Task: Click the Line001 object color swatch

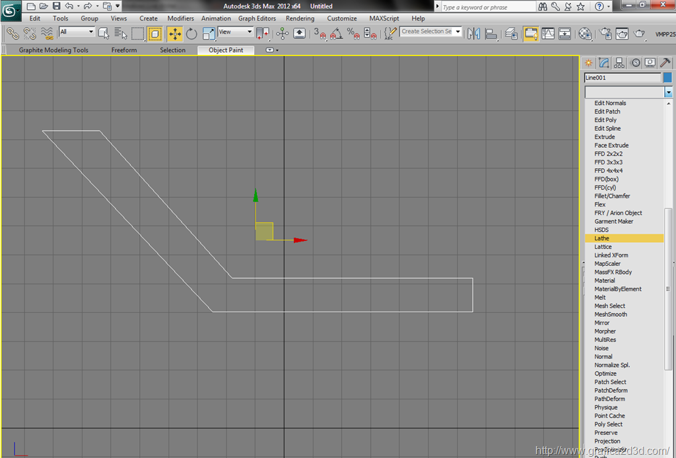Action: 667,78
